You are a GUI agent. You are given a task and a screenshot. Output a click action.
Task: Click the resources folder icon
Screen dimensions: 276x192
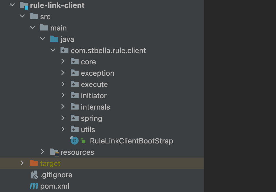pyautogui.click(x=54, y=152)
